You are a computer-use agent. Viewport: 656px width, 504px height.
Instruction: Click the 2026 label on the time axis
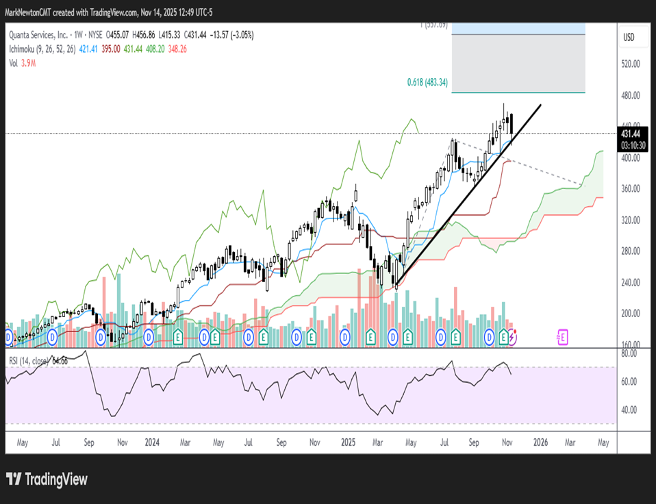[540, 442]
